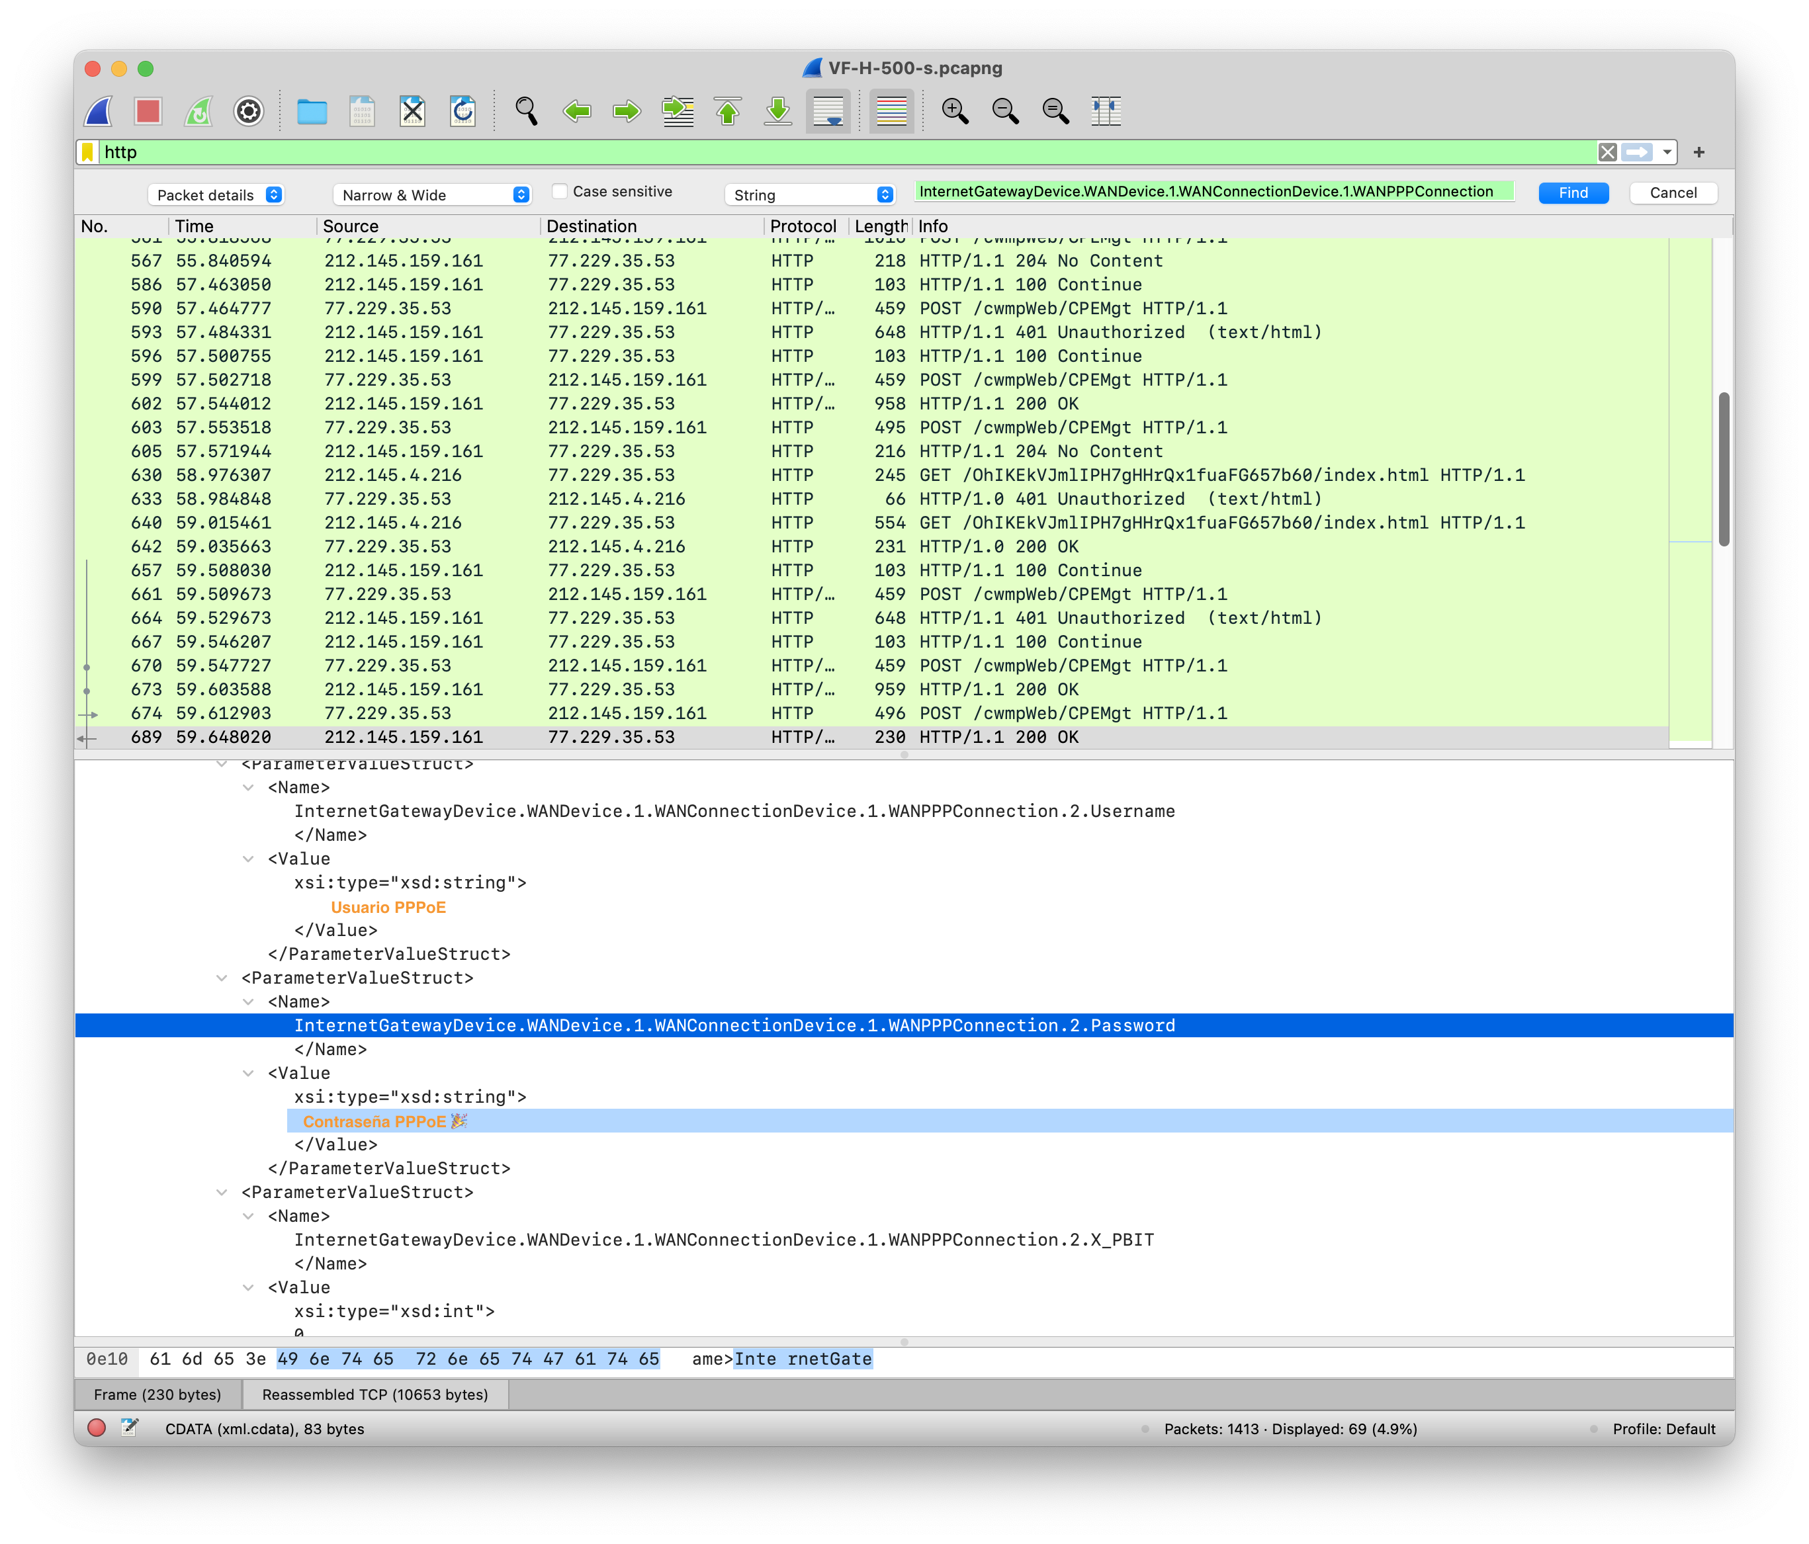Cancel the find packet bar
Image resolution: width=1809 pixels, height=1544 pixels.
tap(1673, 193)
